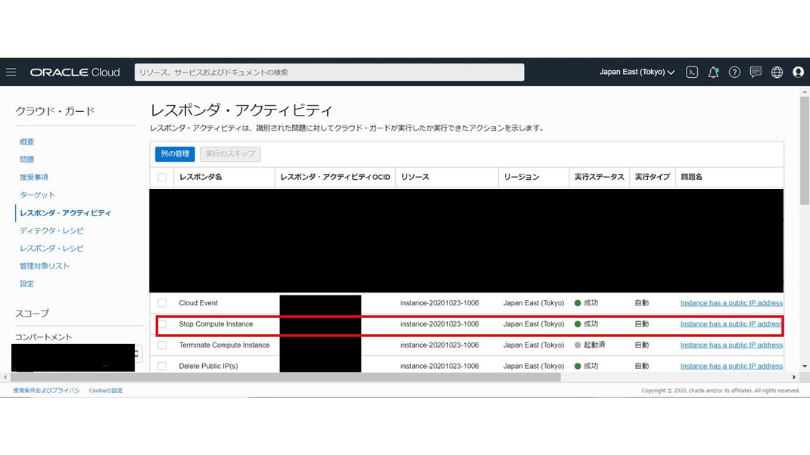Click the scroll-right arrow on horizontal scrollbar
This screenshot has width=810, height=455.
[794, 377]
